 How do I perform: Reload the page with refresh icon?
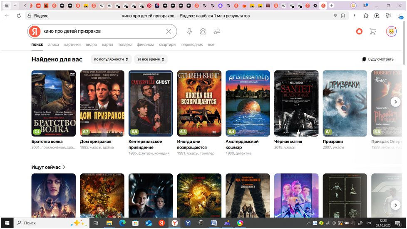(x=19, y=16)
